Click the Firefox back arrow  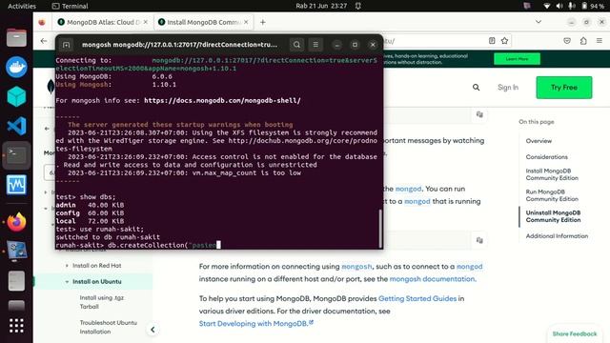pyautogui.click(x=44, y=41)
